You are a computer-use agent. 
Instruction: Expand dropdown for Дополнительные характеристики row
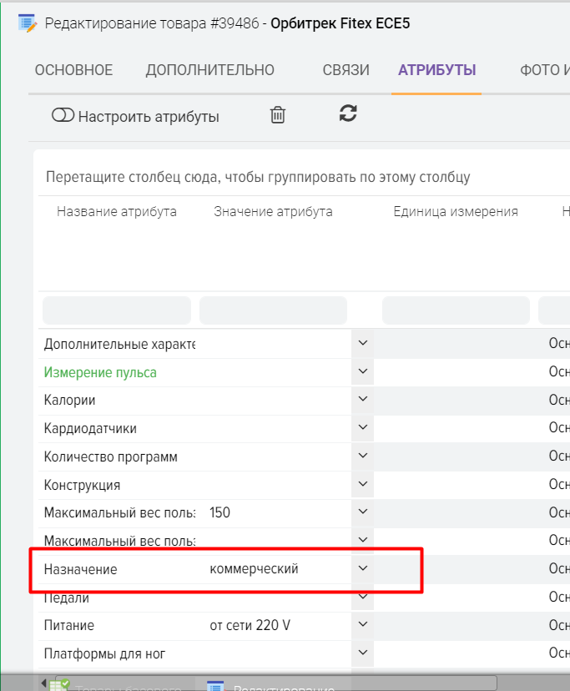point(363,343)
